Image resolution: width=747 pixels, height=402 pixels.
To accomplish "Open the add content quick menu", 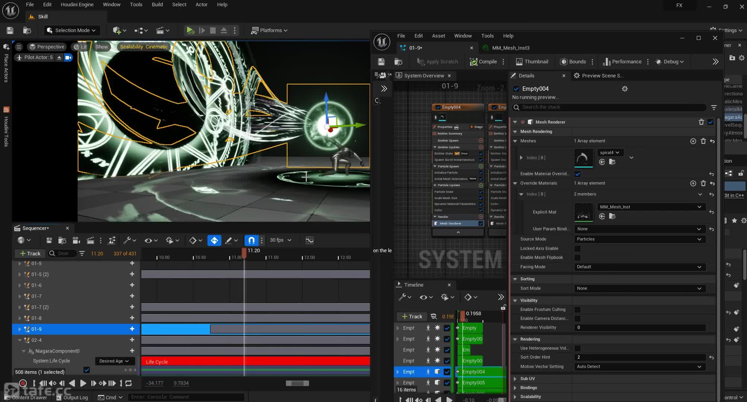I will pyautogui.click(x=119, y=31).
